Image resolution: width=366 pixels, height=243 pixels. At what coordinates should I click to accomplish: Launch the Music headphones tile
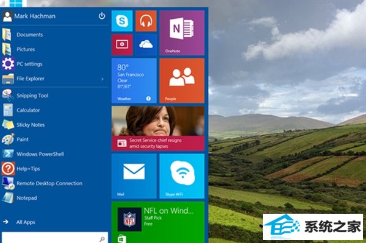coord(146,21)
